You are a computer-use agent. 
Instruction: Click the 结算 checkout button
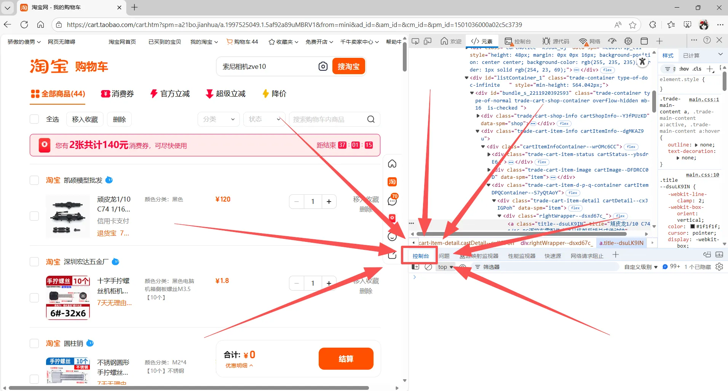coord(346,359)
